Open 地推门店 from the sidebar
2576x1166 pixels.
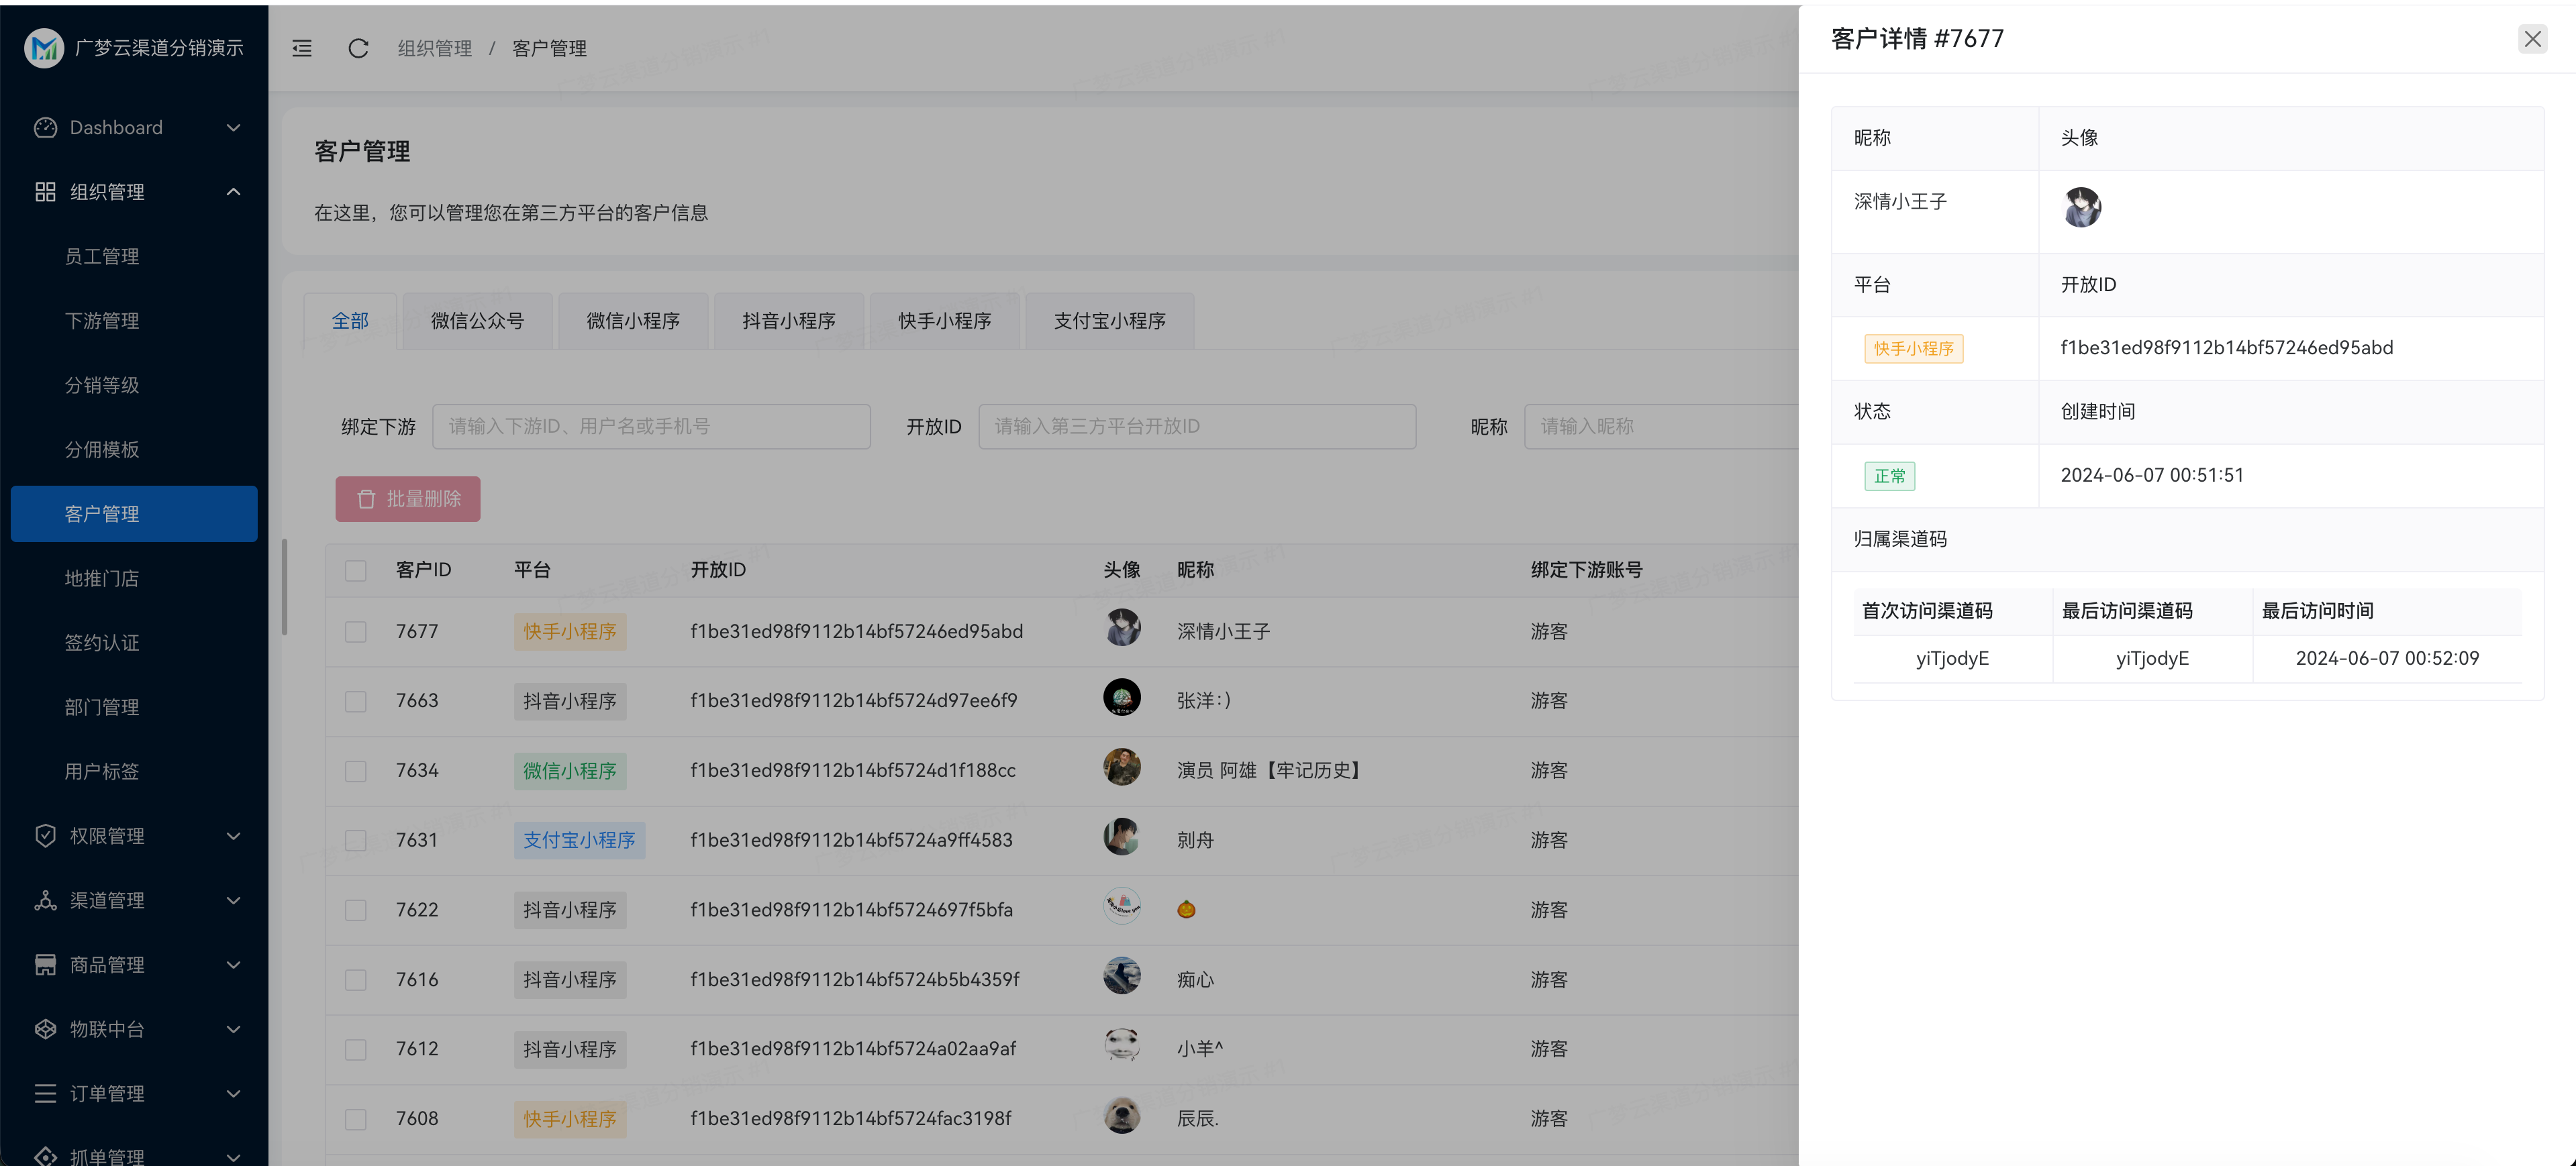(101, 578)
